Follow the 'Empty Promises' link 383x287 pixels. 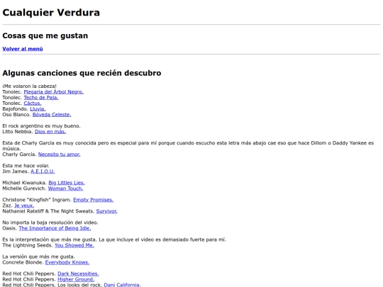(x=94, y=200)
